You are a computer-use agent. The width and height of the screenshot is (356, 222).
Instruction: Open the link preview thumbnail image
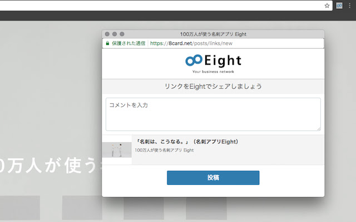(117, 150)
